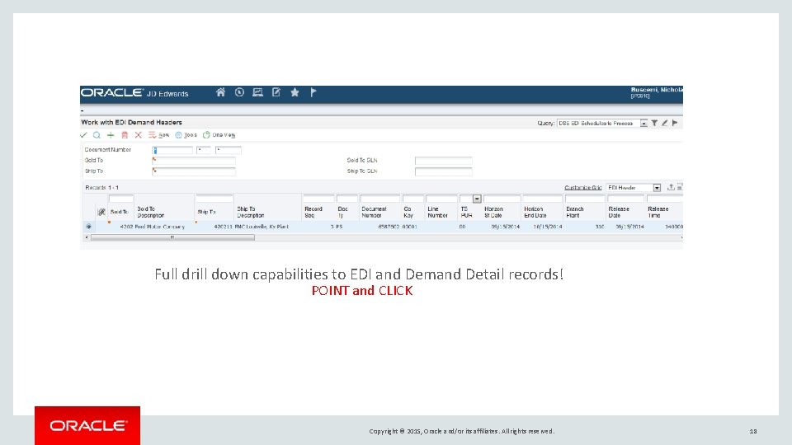Click the Find magnifier icon
Screen dimensions: 792x445
pyautogui.click(x=97, y=135)
